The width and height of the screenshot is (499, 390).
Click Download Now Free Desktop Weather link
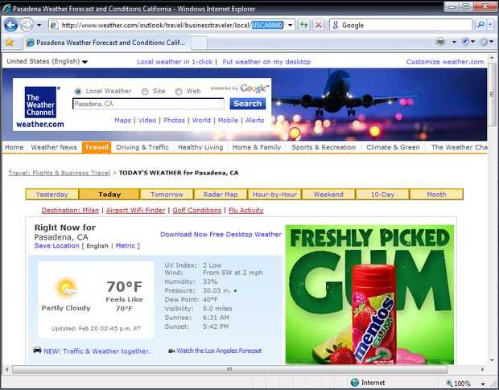[221, 234]
